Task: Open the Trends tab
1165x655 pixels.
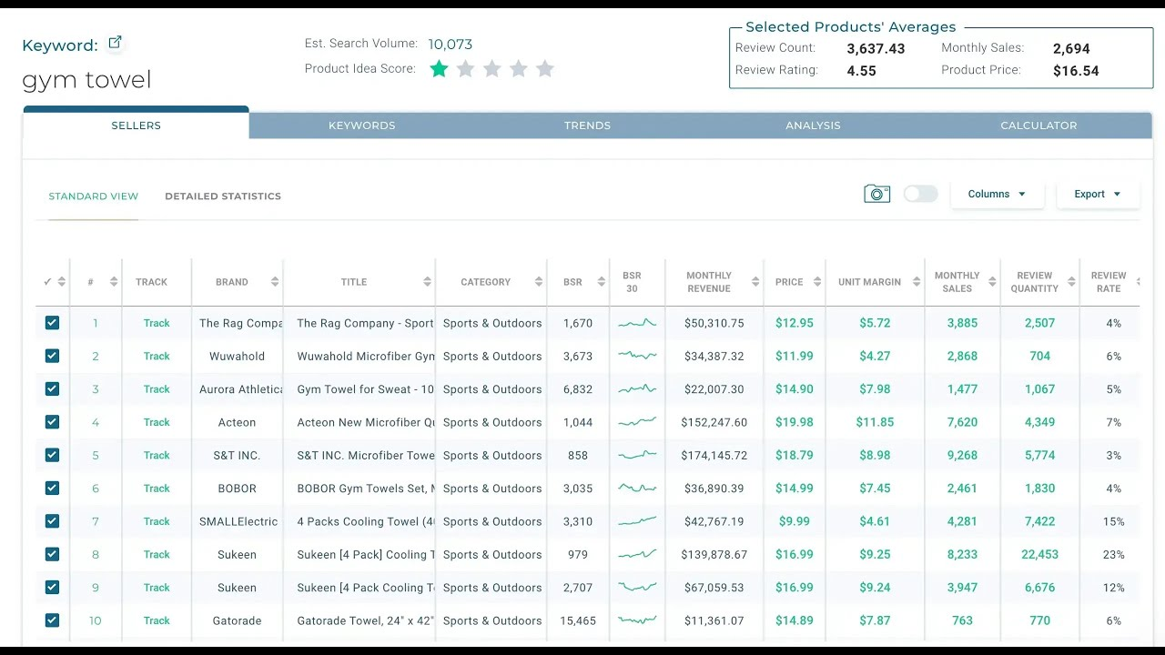Action: [x=587, y=126]
